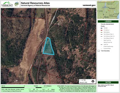Click the WGS_1984_Web_Mercator_Auxiliary_Sphere text
Viewport: 120px width, 93px height.
(x=13, y=89)
